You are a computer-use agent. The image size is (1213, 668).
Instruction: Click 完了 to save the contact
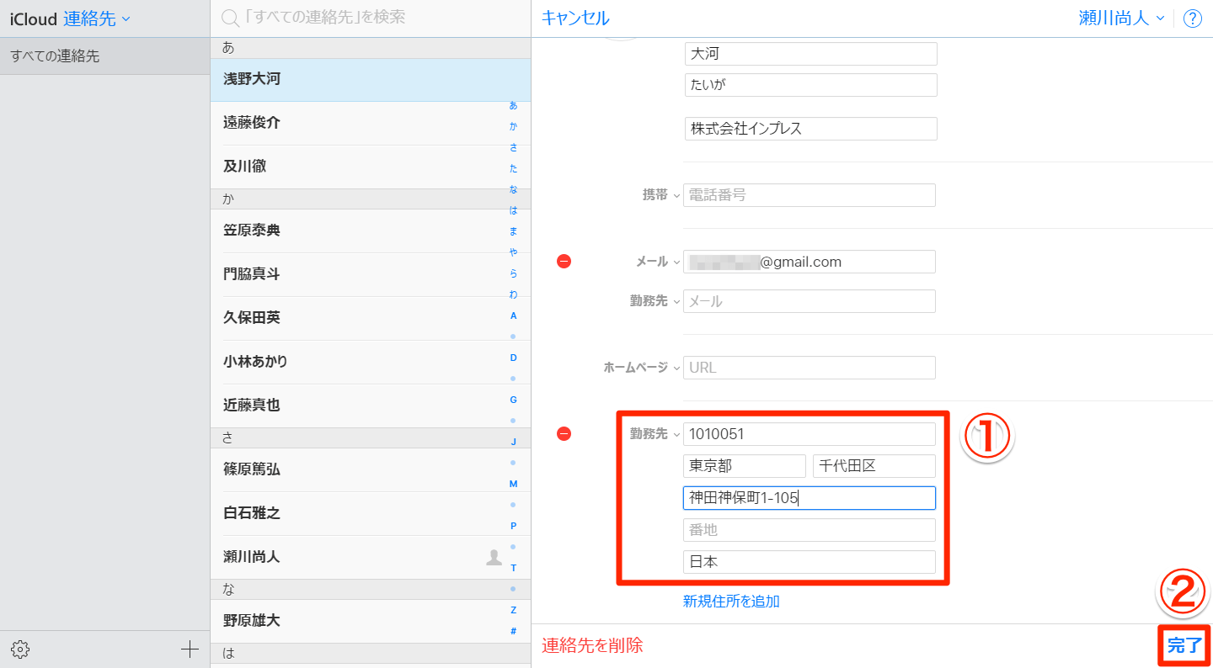tap(1184, 646)
